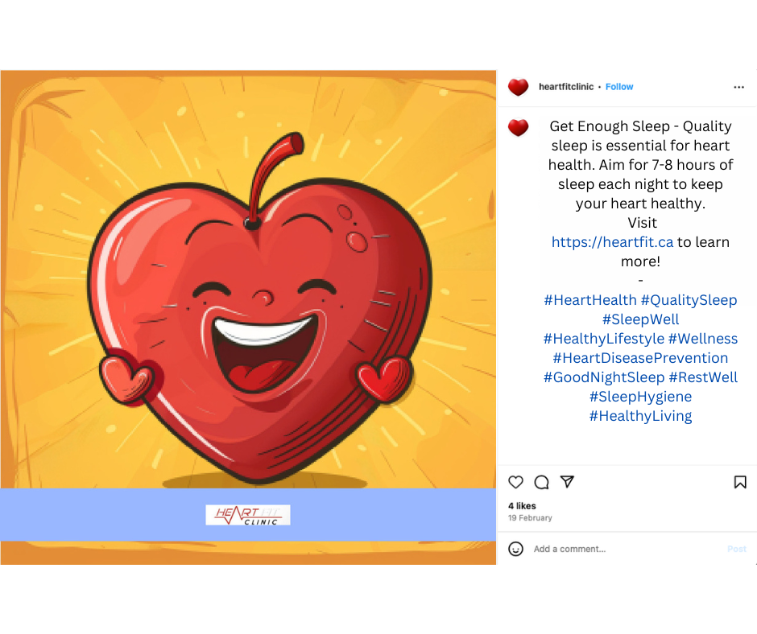This screenshot has height=634, width=757.
Task: Open the #HeartHealth hashtag
Action: (590, 299)
